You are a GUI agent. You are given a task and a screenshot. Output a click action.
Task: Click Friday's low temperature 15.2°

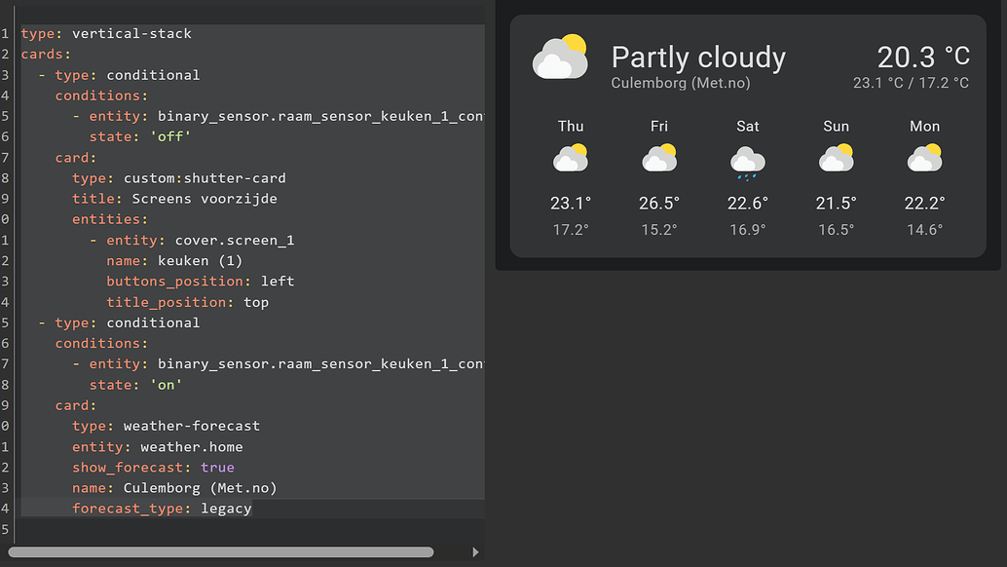click(x=659, y=229)
